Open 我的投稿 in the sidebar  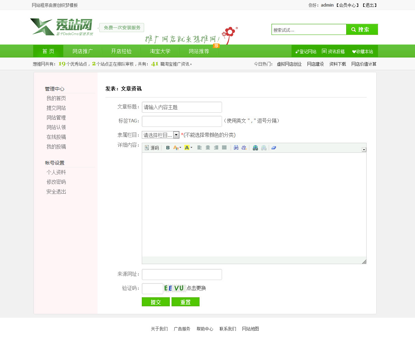pyautogui.click(x=56, y=147)
